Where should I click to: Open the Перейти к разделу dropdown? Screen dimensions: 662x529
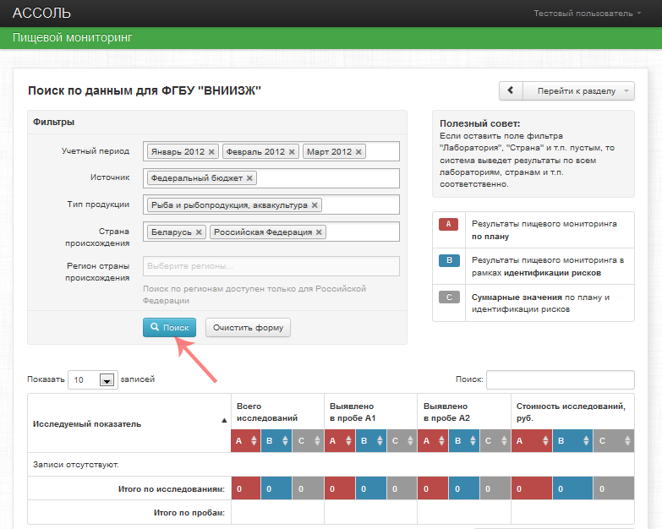point(578,91)
